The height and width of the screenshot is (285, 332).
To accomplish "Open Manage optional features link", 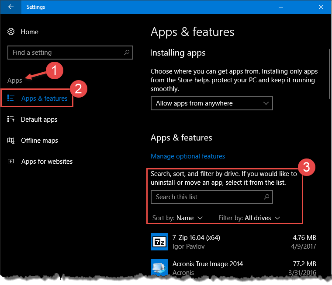I will (x=188, y=156).
